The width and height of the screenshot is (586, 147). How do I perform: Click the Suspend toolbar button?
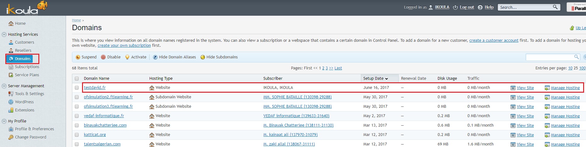pos(86,57)
